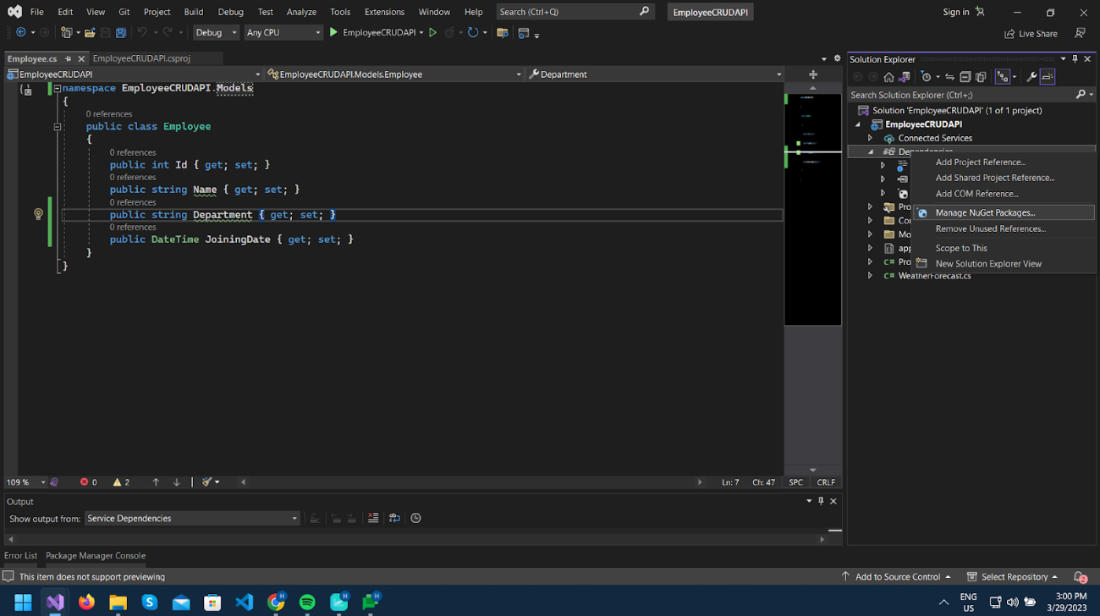The image size is (1100, 616).
Task: Click the Live Share button
Action: pos(1031,34)
